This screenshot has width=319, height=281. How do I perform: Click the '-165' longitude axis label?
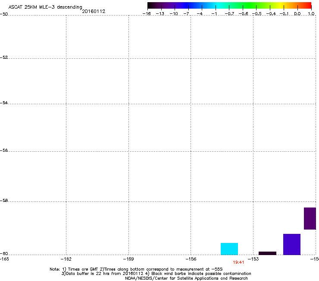click(4, 259)
